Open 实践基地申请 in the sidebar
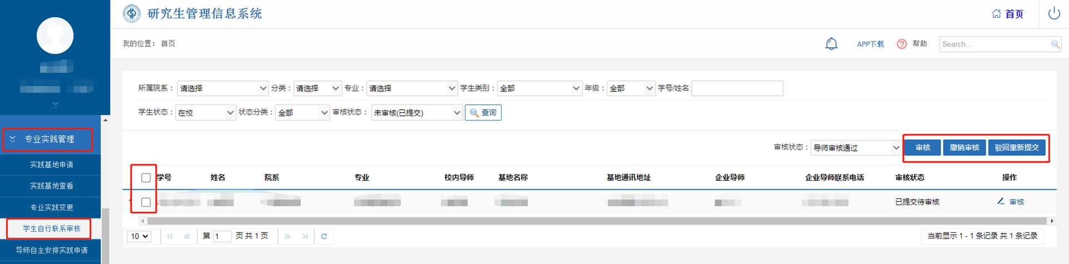Image resolution: width=1069 pixels, height=264 pixels. [x=51, y=165]
